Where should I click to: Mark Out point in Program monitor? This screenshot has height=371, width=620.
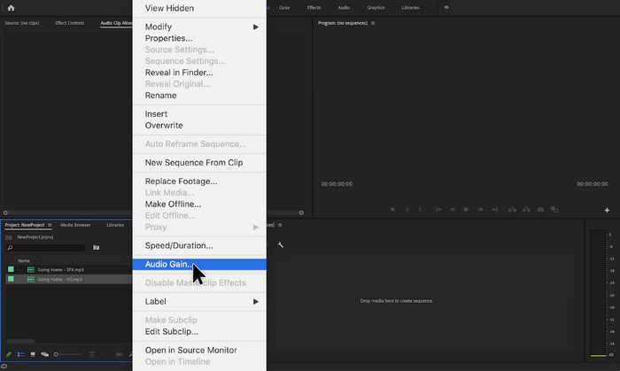point(421,209)
